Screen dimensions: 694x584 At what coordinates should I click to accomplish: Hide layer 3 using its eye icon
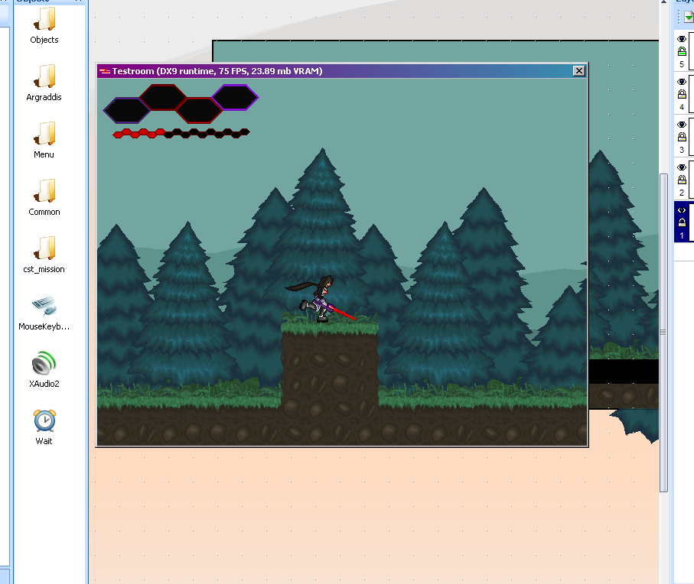682,125
